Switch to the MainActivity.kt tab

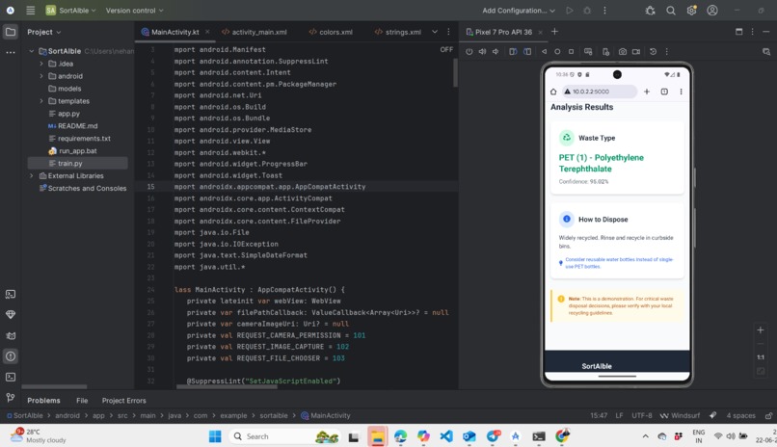[x=174, y=32]
